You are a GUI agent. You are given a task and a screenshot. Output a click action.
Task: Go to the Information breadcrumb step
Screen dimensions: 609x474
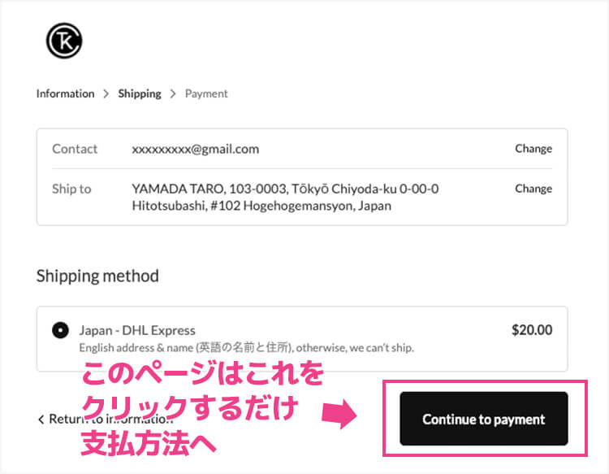point(65,93)
